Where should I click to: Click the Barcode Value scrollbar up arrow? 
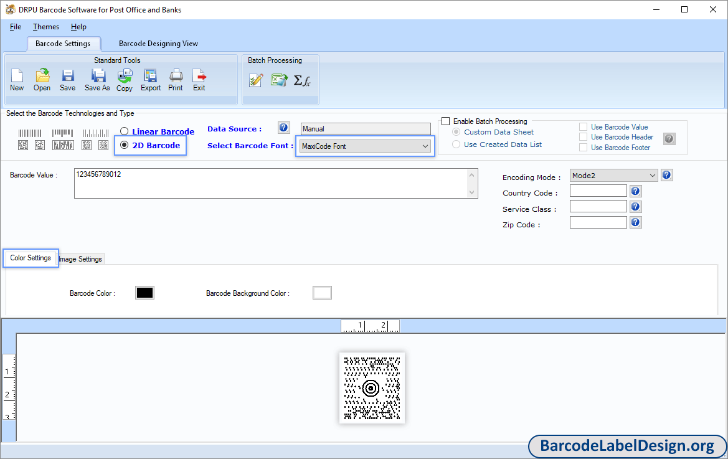tap(471, 175)
